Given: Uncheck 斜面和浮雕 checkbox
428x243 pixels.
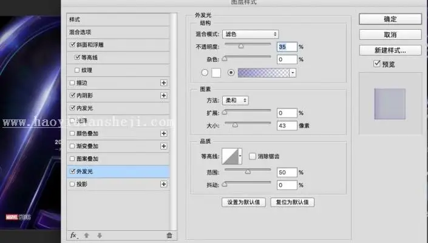Looking at the screenshot, I should point(72,45).
